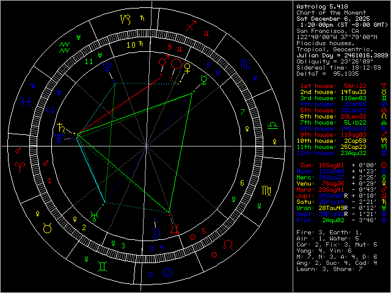Click the Saturn glyph ending the Satu: 25Pis14 row
391x293 pixels.
pyautogui.click(x=384, y=202)
